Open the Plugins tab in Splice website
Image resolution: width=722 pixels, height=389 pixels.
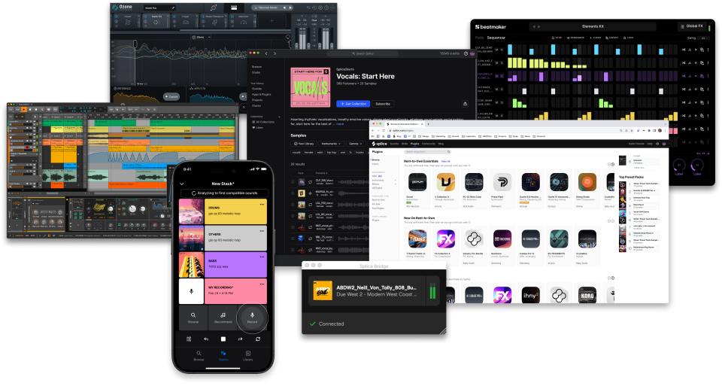coord(415,144)
